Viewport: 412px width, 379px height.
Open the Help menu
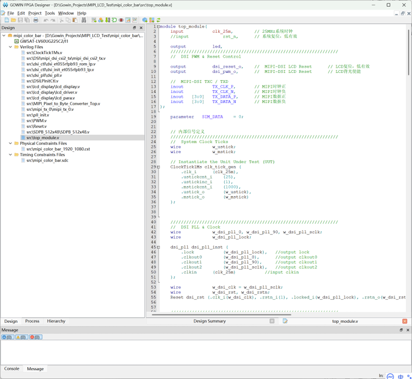tap(82, 13)
